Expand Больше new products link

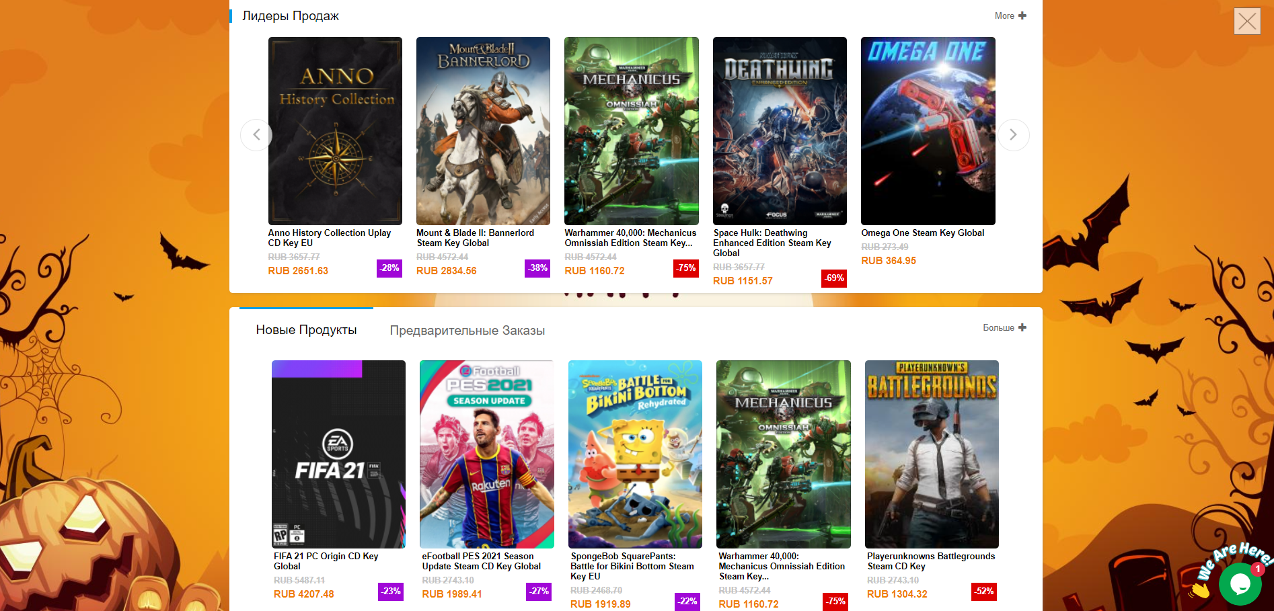click(1004, 327)
